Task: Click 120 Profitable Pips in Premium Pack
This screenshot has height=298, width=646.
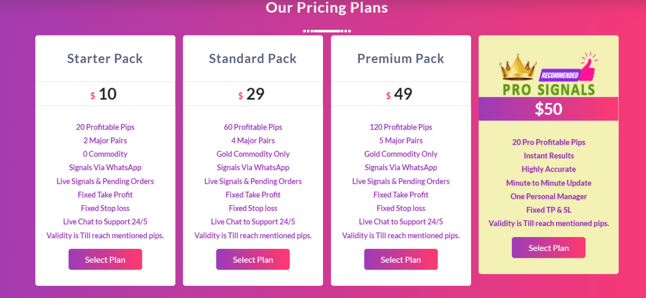Action: pos(401,127)
